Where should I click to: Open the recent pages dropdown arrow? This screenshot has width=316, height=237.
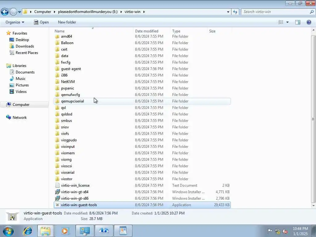[x=19, y=12]
